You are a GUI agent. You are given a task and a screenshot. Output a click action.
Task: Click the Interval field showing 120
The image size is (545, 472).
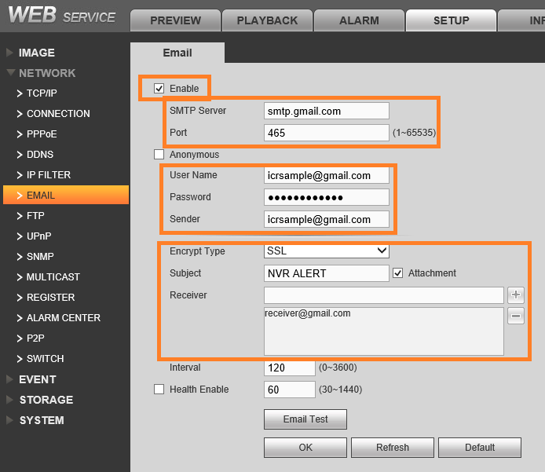click(x=290, y=368)
